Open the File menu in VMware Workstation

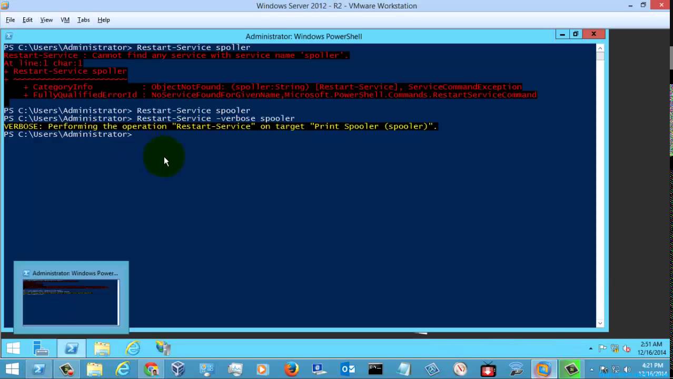(11, 20)
